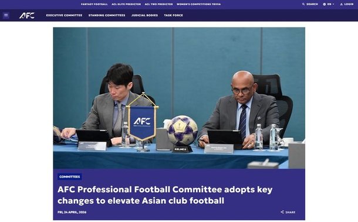
Task: Click the Login text link
Action: pos(349,4)
